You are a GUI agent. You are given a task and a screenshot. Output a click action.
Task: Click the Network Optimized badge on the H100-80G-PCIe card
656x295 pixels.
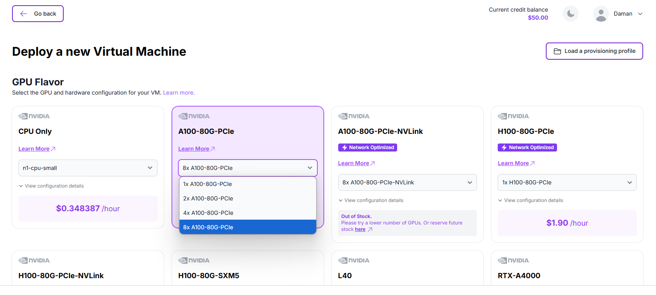point(527,147)
